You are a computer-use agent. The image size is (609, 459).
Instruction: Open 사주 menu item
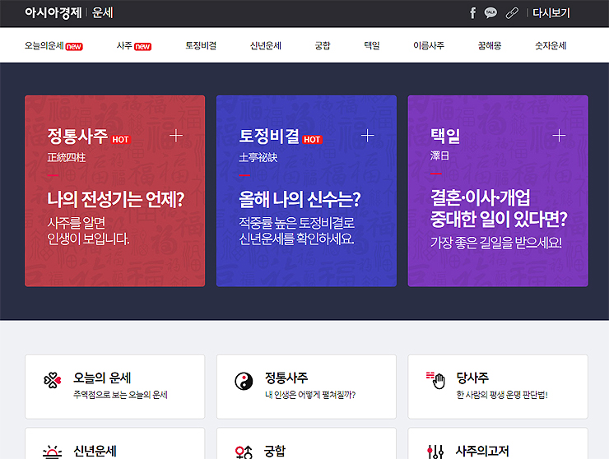124,45
